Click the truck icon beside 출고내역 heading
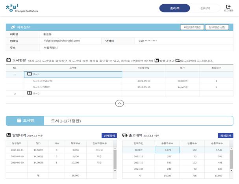This screenshot has width=239, height=184. click(125, 135)
